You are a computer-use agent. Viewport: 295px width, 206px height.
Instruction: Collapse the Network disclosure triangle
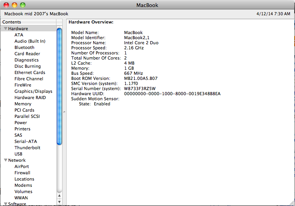[x=5, y=160]
